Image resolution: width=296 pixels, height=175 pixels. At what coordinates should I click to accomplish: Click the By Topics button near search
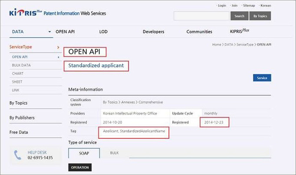pyautogui.click(x=260, y=16)
